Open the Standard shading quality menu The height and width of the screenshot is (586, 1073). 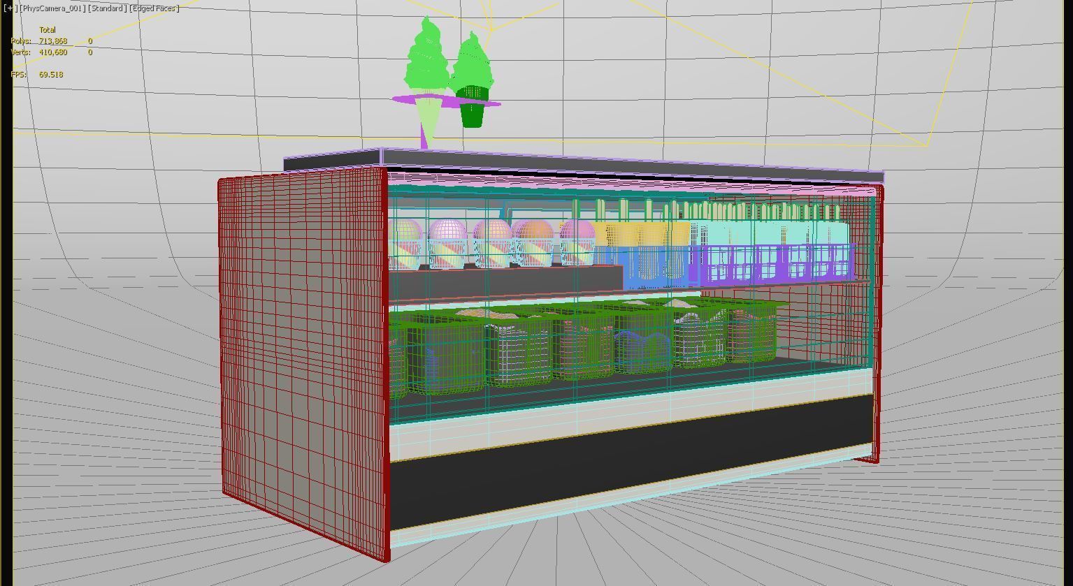(x=108, y=8)
